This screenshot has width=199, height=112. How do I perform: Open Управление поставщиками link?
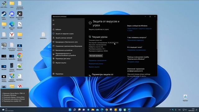click(137, 50)
